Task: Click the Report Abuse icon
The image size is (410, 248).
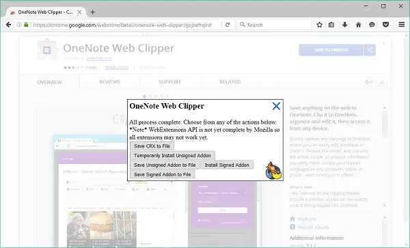Action: coord(292,227)
